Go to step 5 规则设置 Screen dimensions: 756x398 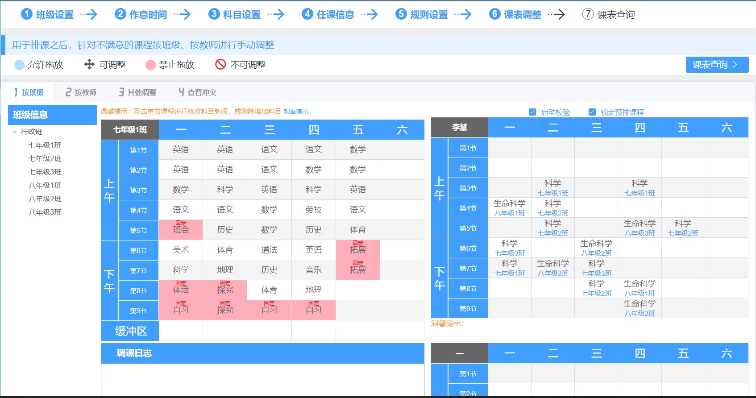coord(422,14)
